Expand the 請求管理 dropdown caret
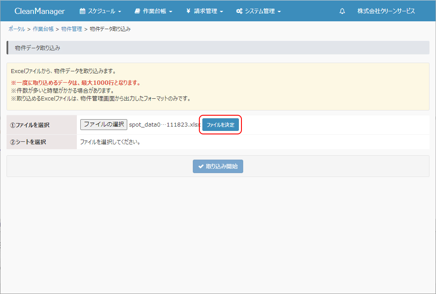436x294 pixels. (221, 12)
